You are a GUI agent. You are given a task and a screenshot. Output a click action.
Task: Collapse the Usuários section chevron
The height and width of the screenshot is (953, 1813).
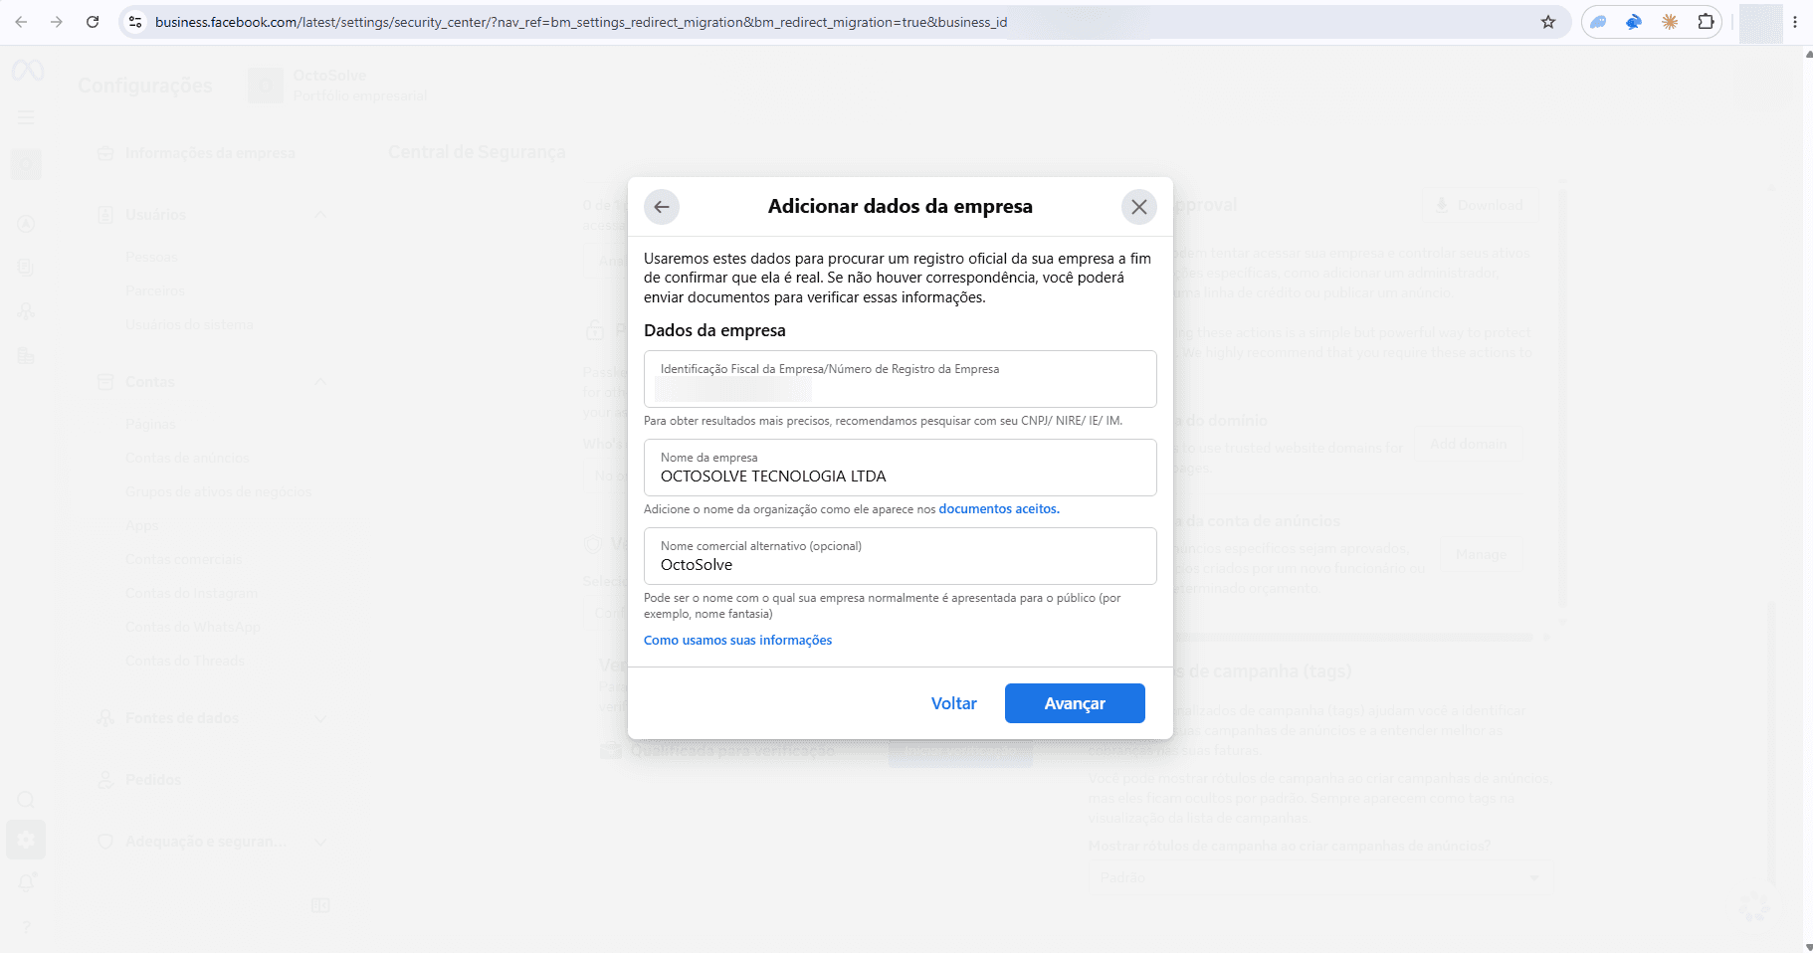pos(320,215)
